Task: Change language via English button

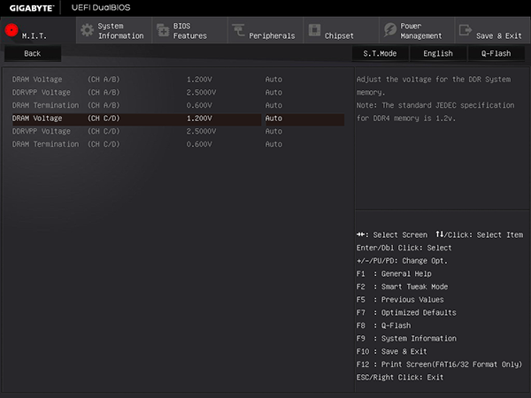Action: click(438, 53)
